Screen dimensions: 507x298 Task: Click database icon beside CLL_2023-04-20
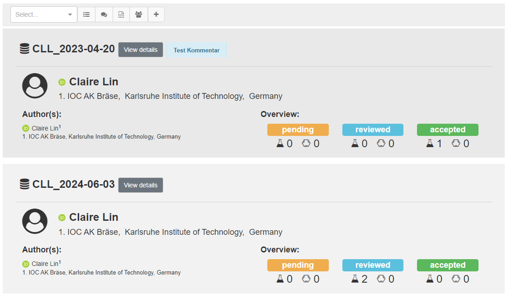(x=24, y=49)
